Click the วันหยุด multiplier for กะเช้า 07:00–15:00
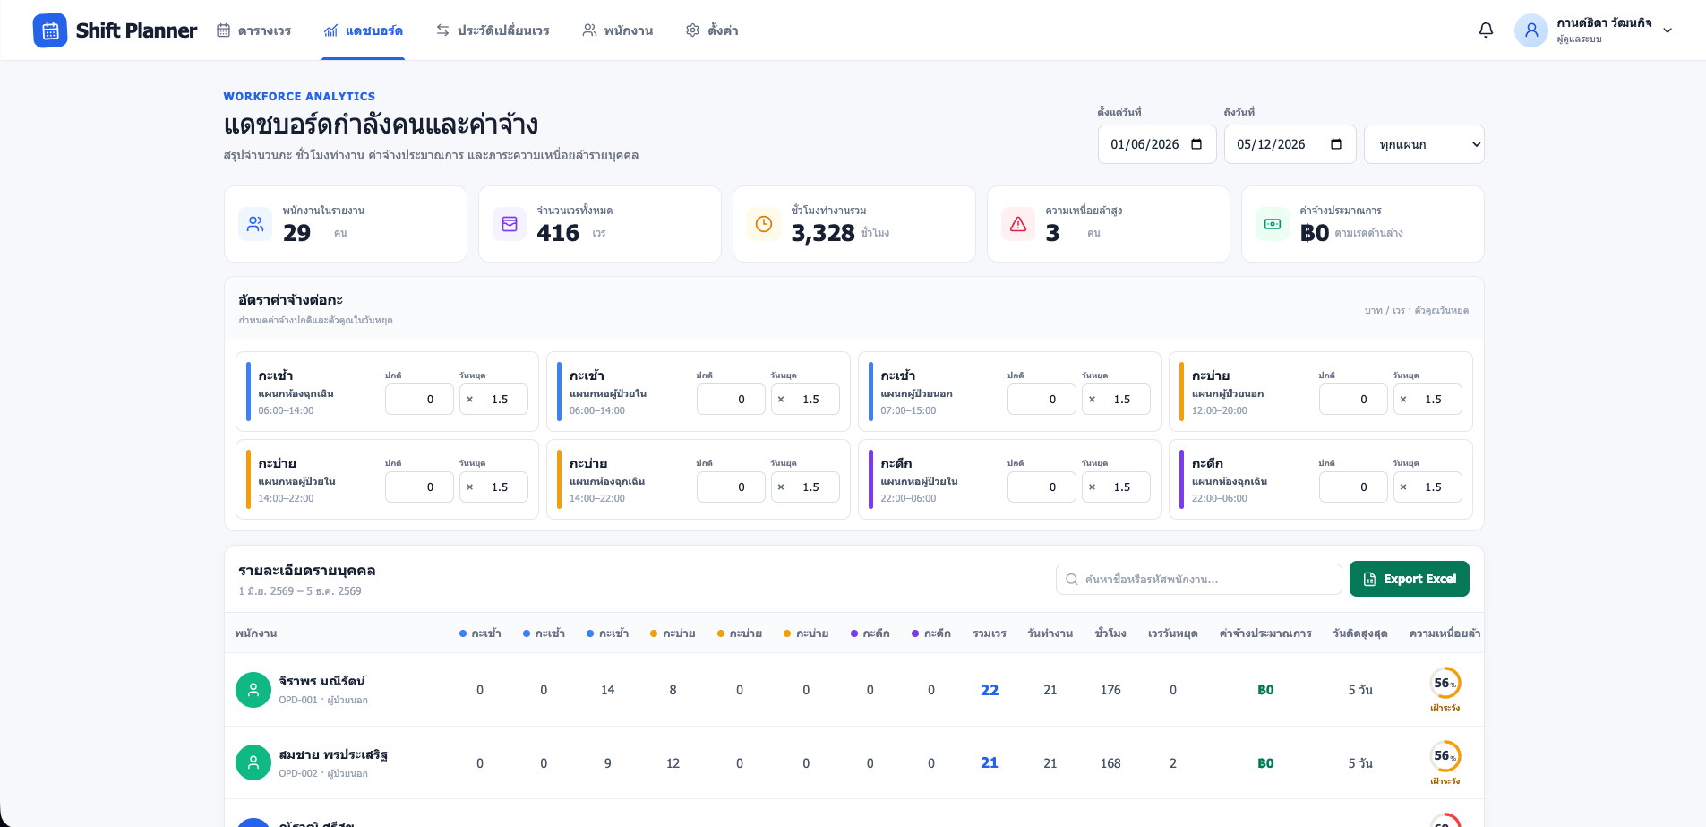This screenshot has height=827, width=1706. (x=1116, y=400)
